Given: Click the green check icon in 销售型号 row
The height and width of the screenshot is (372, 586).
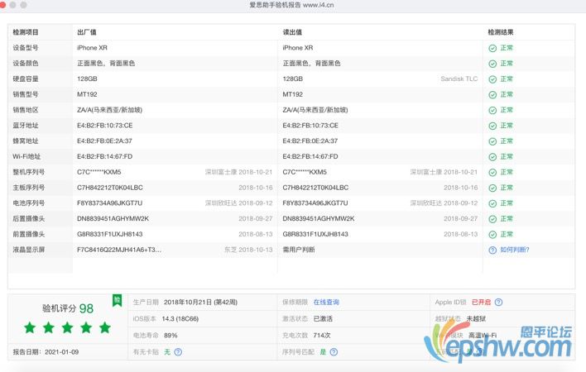Looking at the screenshot, I should click(x=492, y=95).
